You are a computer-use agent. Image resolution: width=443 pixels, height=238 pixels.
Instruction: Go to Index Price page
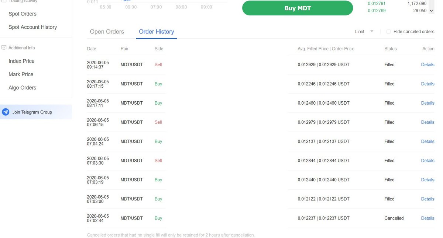point(21,61)
